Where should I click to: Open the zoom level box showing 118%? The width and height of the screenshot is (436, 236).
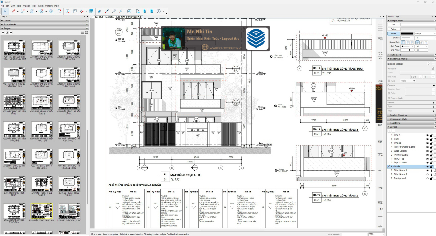pyautogui.click(x=376, y=234)
